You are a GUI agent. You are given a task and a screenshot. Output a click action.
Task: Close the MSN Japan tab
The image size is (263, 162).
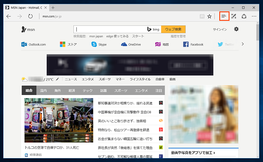click(x=45, y=8)
